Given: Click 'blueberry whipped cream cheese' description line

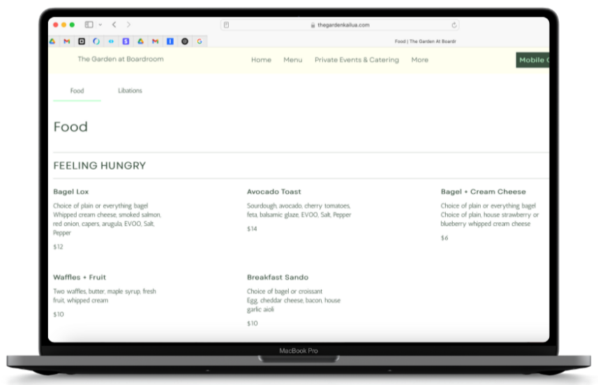Looking at the screenshot, I should click(486, 224).
